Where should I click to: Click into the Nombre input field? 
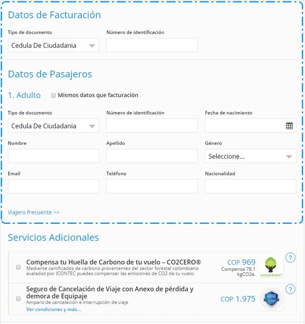pyautogui.click(x=54, y=156)
